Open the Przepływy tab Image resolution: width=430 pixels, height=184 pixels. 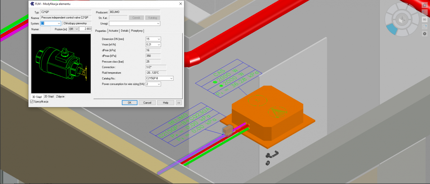tap(137, 31)
